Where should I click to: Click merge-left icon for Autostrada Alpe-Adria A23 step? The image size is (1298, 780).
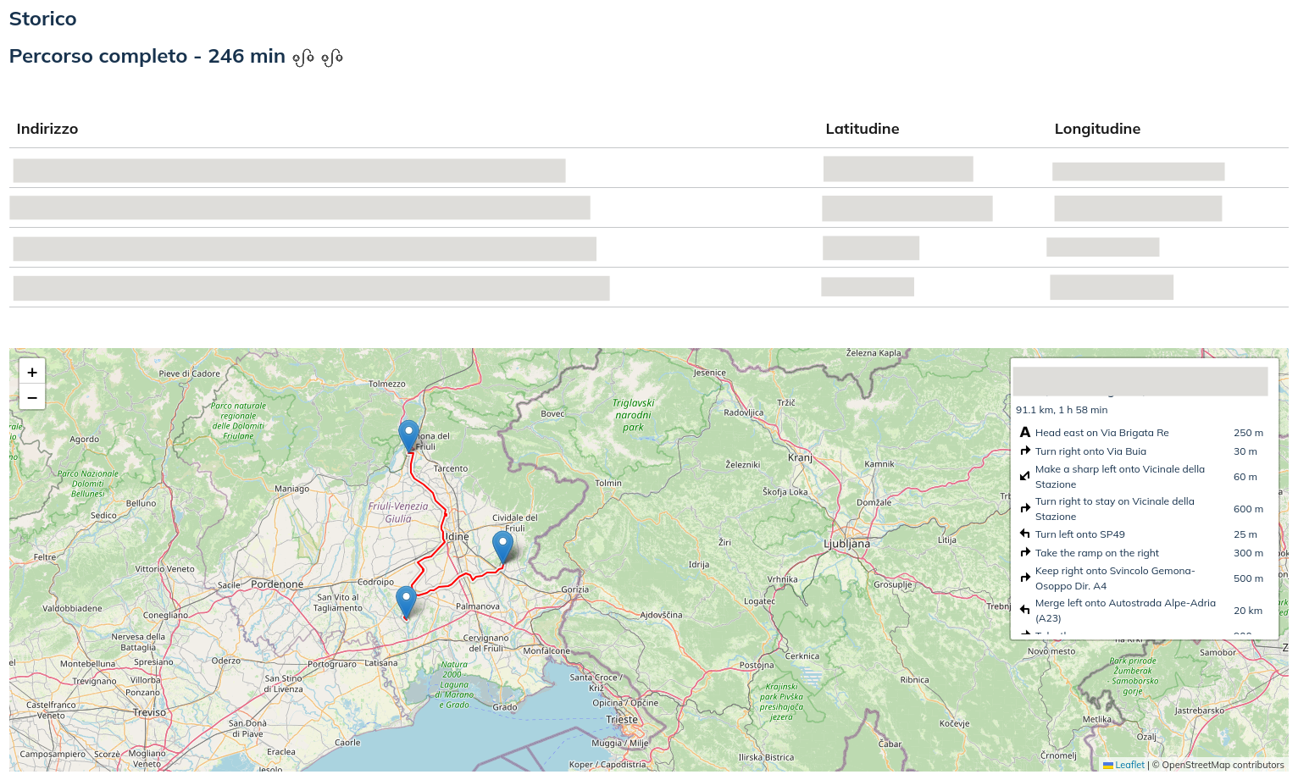click(x=1025, y=610)
